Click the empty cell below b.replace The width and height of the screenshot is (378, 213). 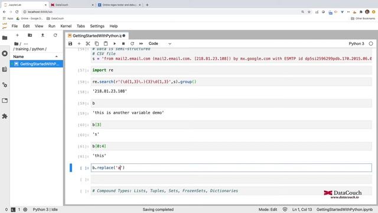[231, 179]
